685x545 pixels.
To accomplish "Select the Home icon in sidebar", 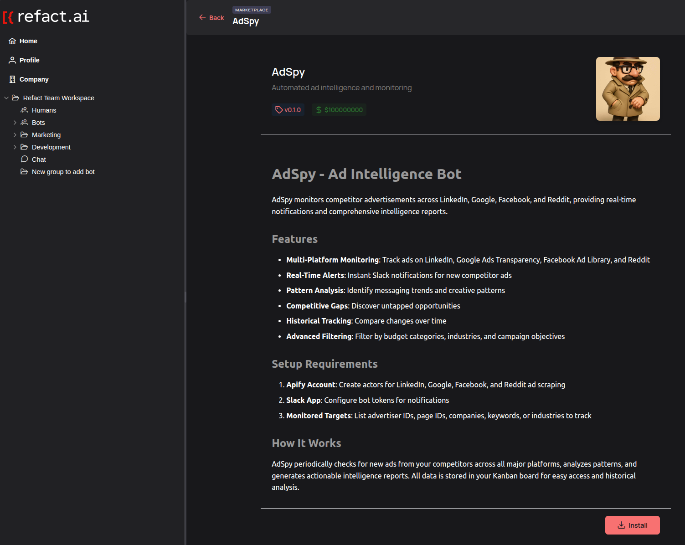I will (x=12, y=41).
